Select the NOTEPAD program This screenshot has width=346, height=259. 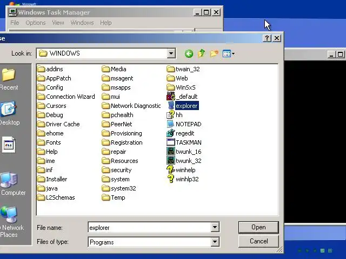pos(184,124)
